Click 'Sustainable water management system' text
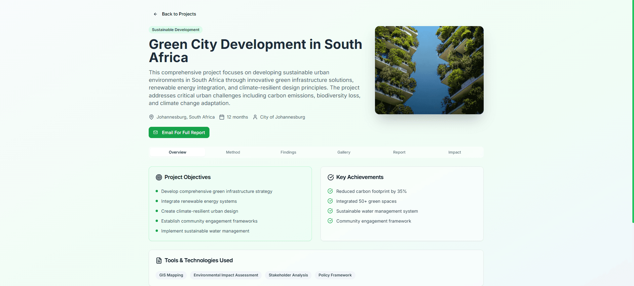Image resolution: width=634 pixels, height=286 pixels. [377, 211]
